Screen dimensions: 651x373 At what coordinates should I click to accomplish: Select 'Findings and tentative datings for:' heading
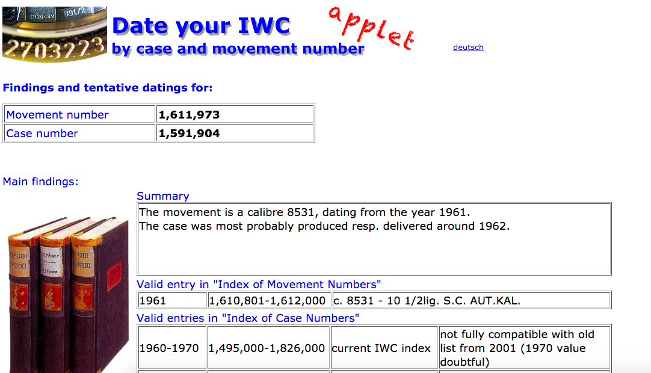[x=108, y=88]
